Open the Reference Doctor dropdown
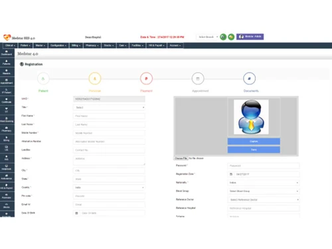 click(x=264, y=200)
